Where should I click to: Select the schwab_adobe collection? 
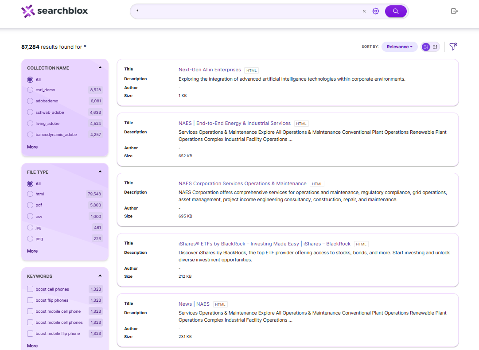[30, 113]
